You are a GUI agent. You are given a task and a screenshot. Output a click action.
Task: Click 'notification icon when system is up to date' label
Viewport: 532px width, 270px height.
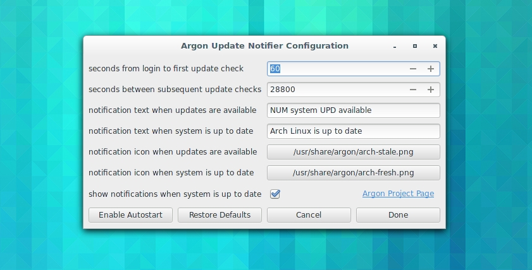point(171,173)
